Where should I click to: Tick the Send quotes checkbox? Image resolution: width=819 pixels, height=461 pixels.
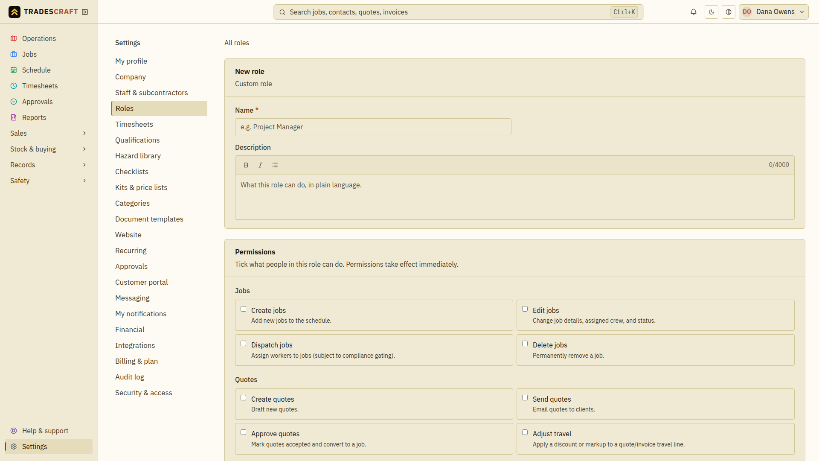[x=525, y=398]
